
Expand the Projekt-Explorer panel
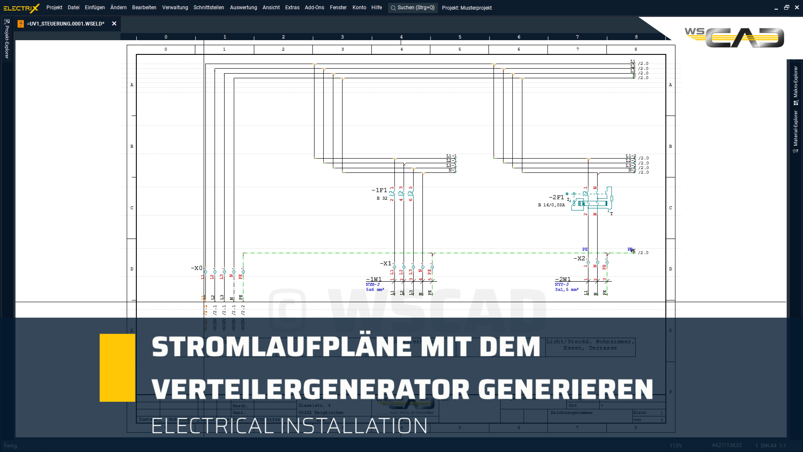[x=6, y=42]
